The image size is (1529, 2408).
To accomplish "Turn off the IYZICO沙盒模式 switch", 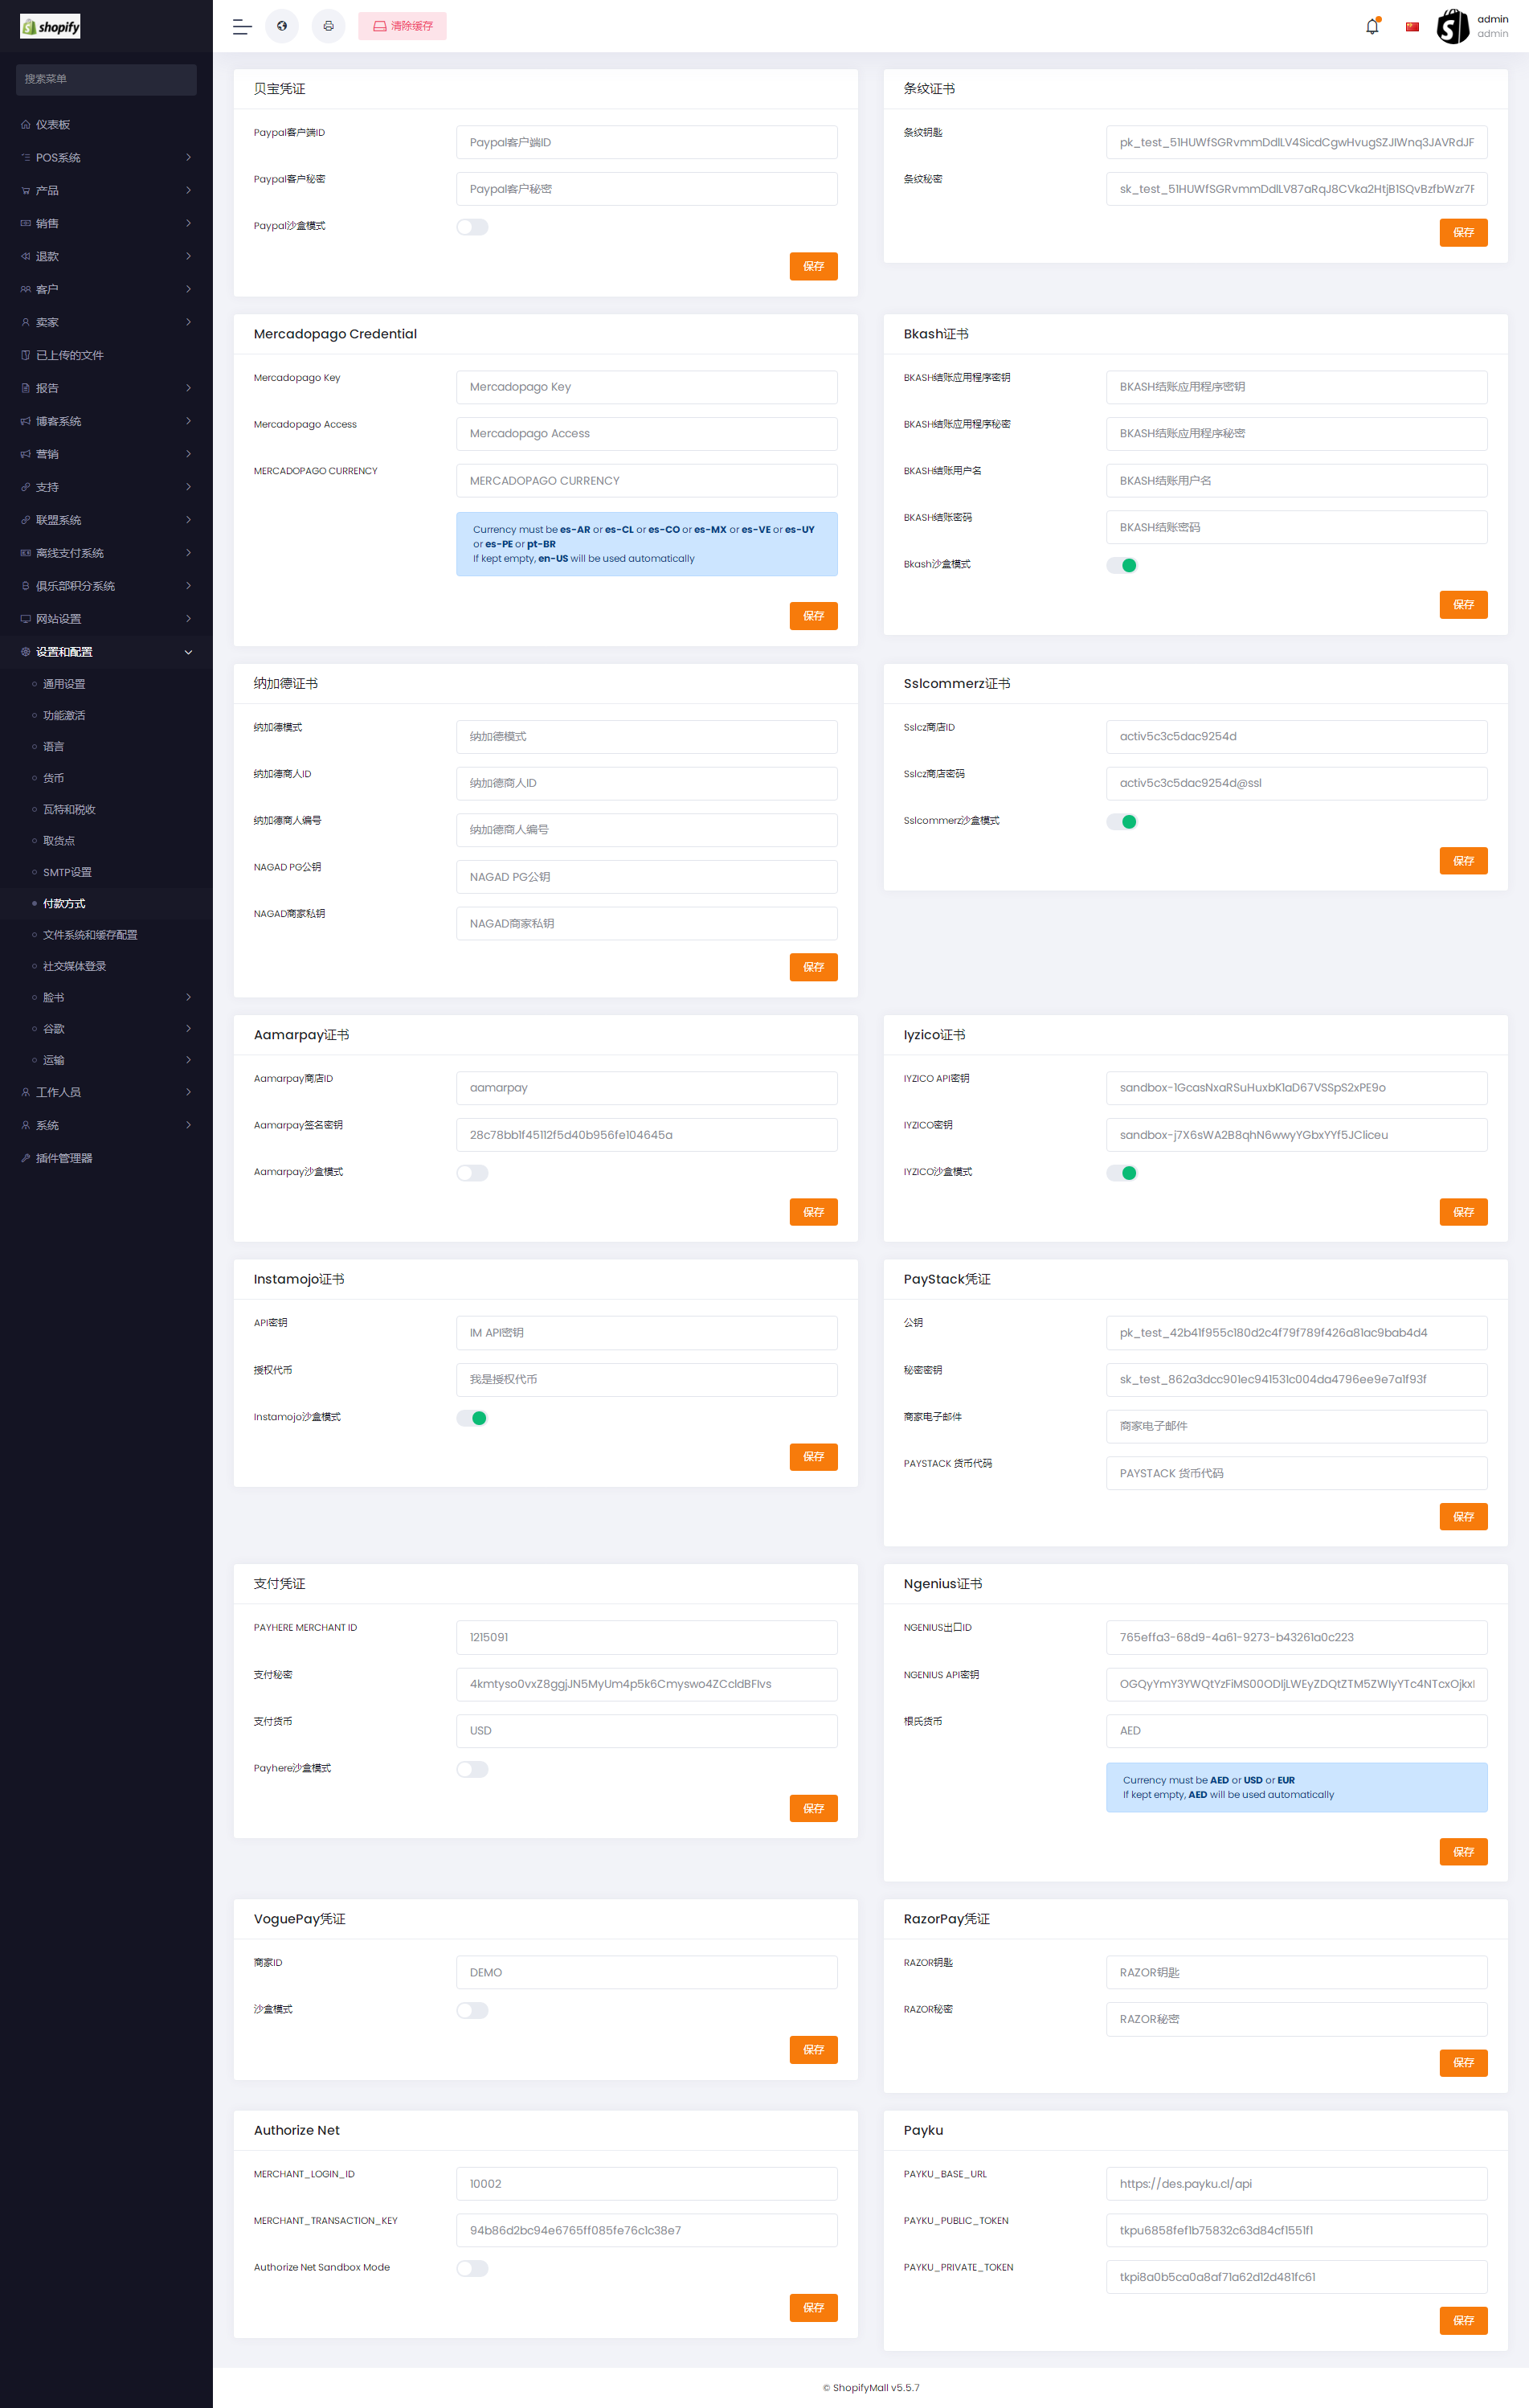I will point(1122,1173).
